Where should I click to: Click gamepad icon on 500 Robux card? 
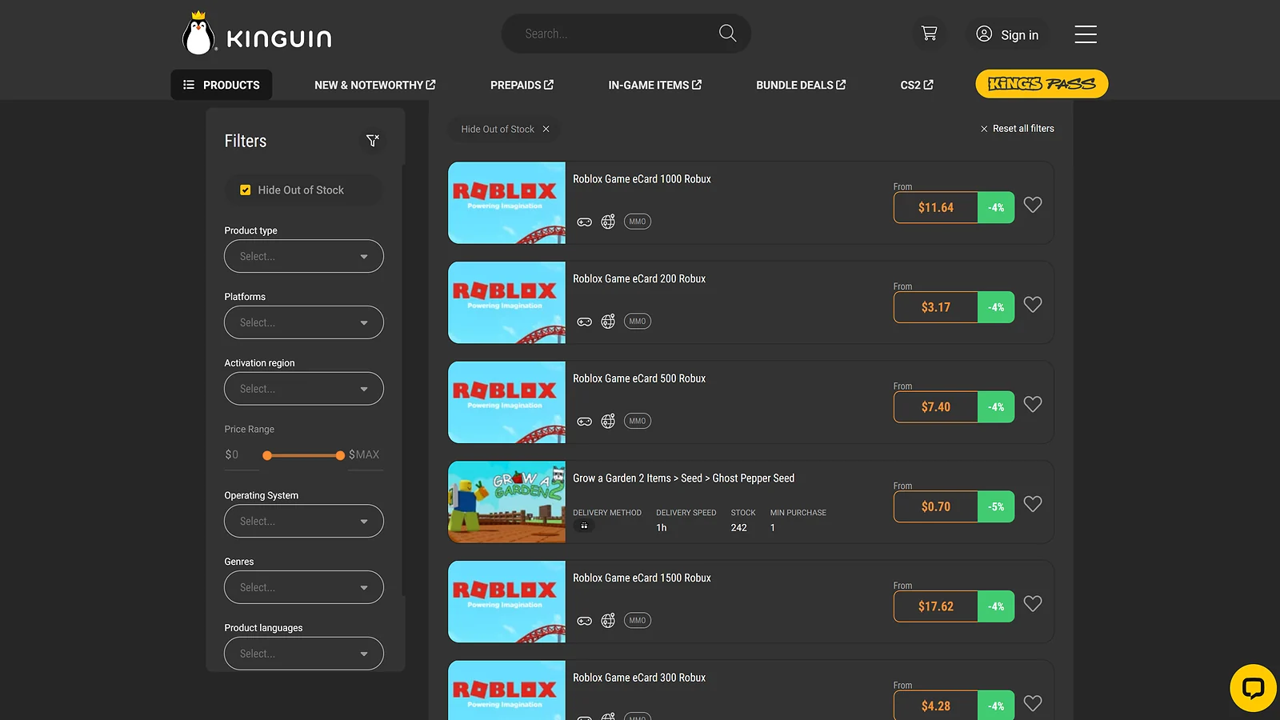tap(585, 421)
